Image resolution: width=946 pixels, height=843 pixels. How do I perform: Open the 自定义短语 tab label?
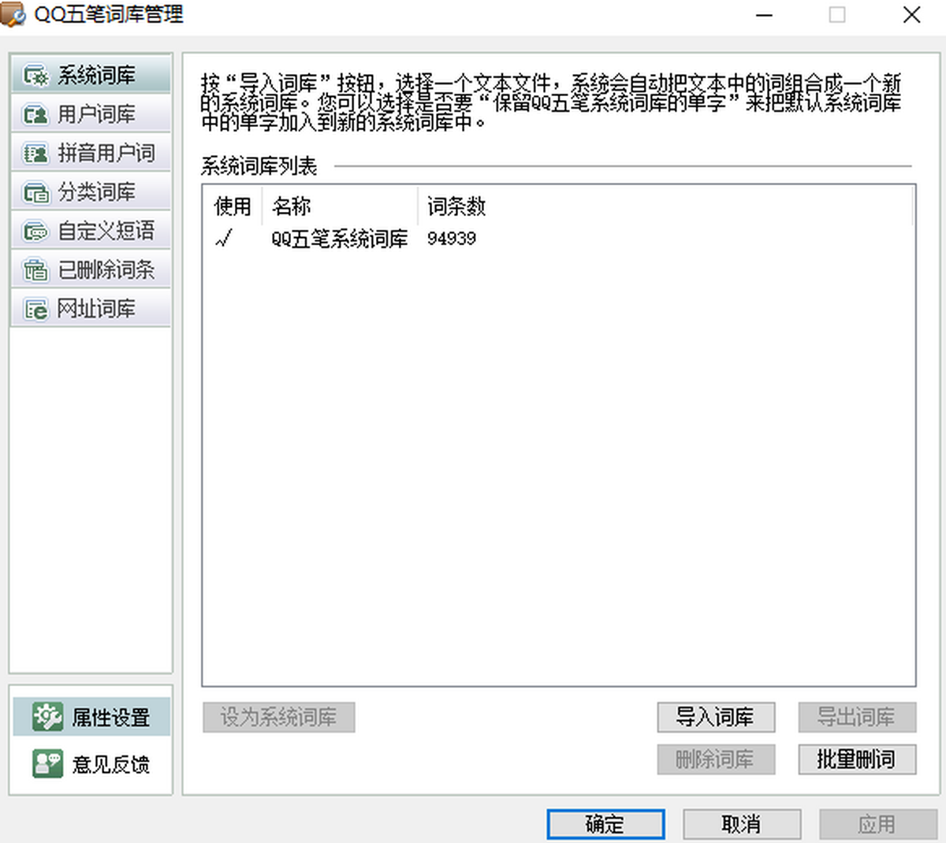tap(106, 232)
